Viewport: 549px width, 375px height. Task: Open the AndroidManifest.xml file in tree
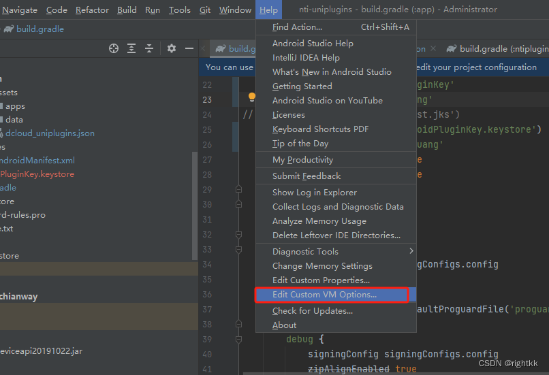pyautogui.click(x=37, y=161)
